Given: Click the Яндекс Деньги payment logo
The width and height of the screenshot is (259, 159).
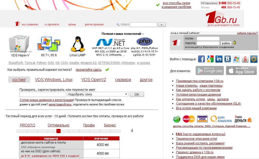Looking at the screenshot, I should [x=243, y=119].
